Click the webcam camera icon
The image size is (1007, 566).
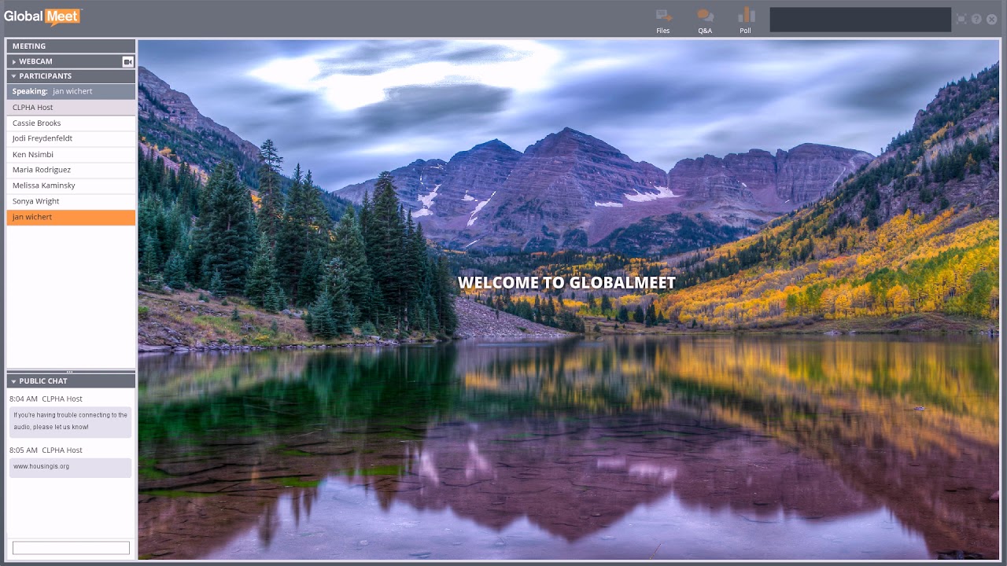point(127,61)
